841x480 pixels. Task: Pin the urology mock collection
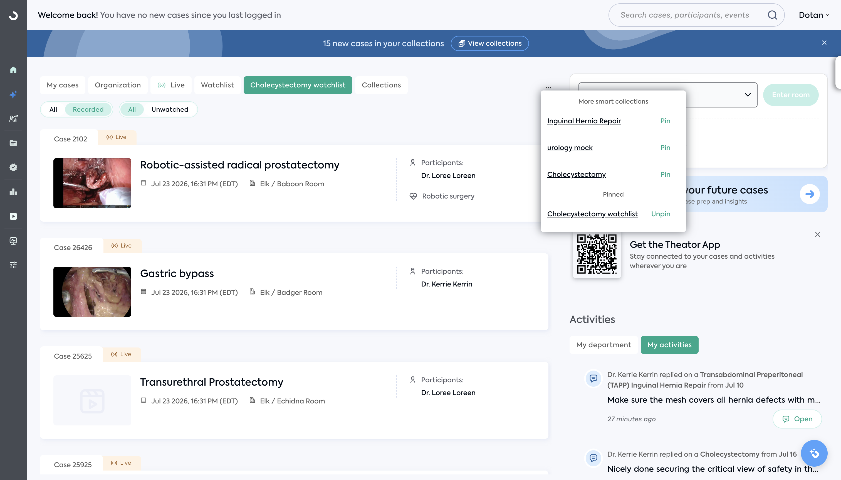pos(665,148)
